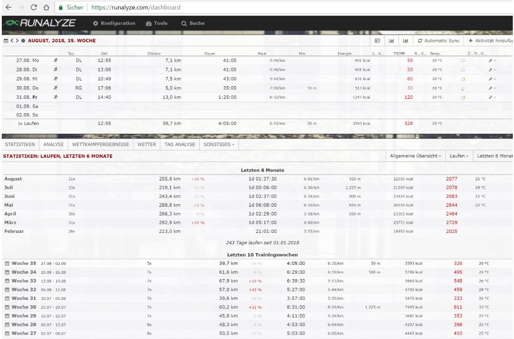The width and height of the screenshot is (514, 339).
Task: Open the Tools menu in top bar
Action: point(157,23)
